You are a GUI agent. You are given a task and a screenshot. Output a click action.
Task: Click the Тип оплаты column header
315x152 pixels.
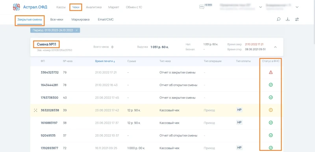tap(243, 61)
